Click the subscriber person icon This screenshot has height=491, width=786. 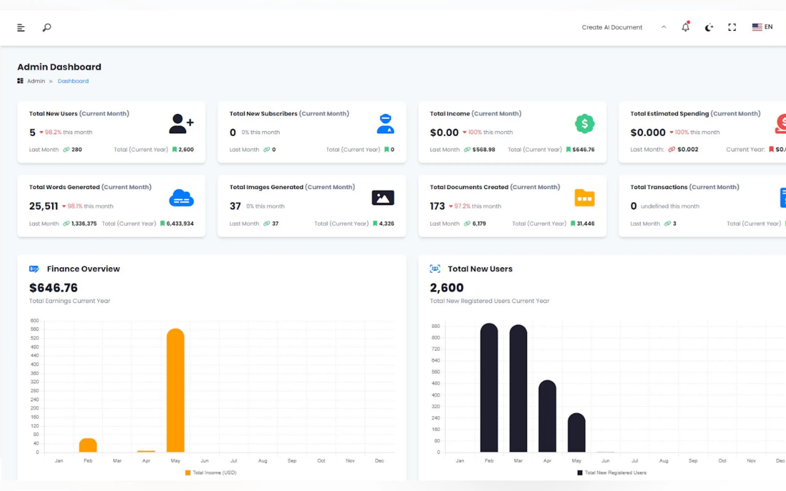385,123
